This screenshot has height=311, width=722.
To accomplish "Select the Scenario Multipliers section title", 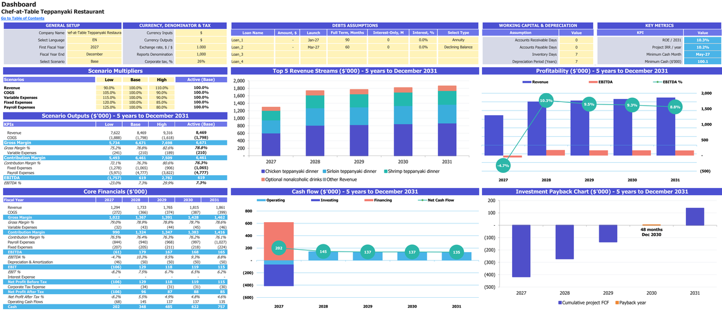I will pos(115,71).
